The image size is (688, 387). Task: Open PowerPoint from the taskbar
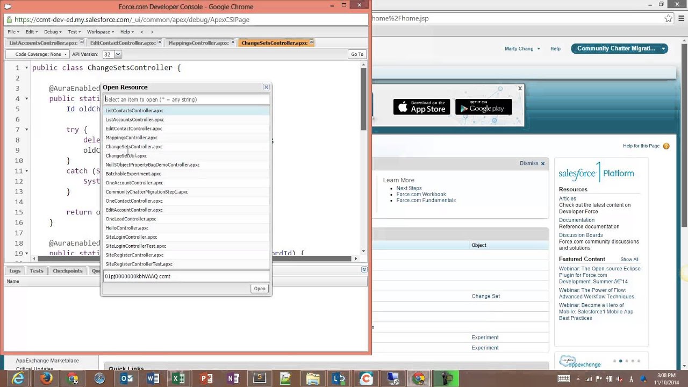(206, 378)
